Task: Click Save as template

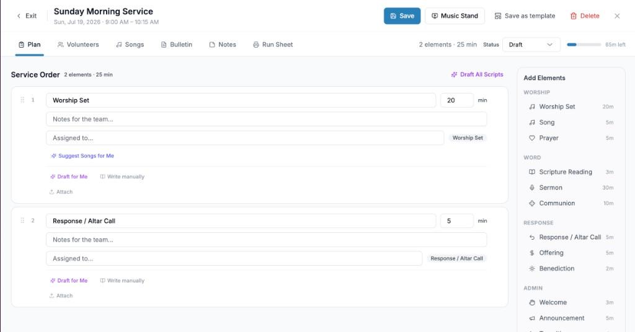Action: pos(525,15)
